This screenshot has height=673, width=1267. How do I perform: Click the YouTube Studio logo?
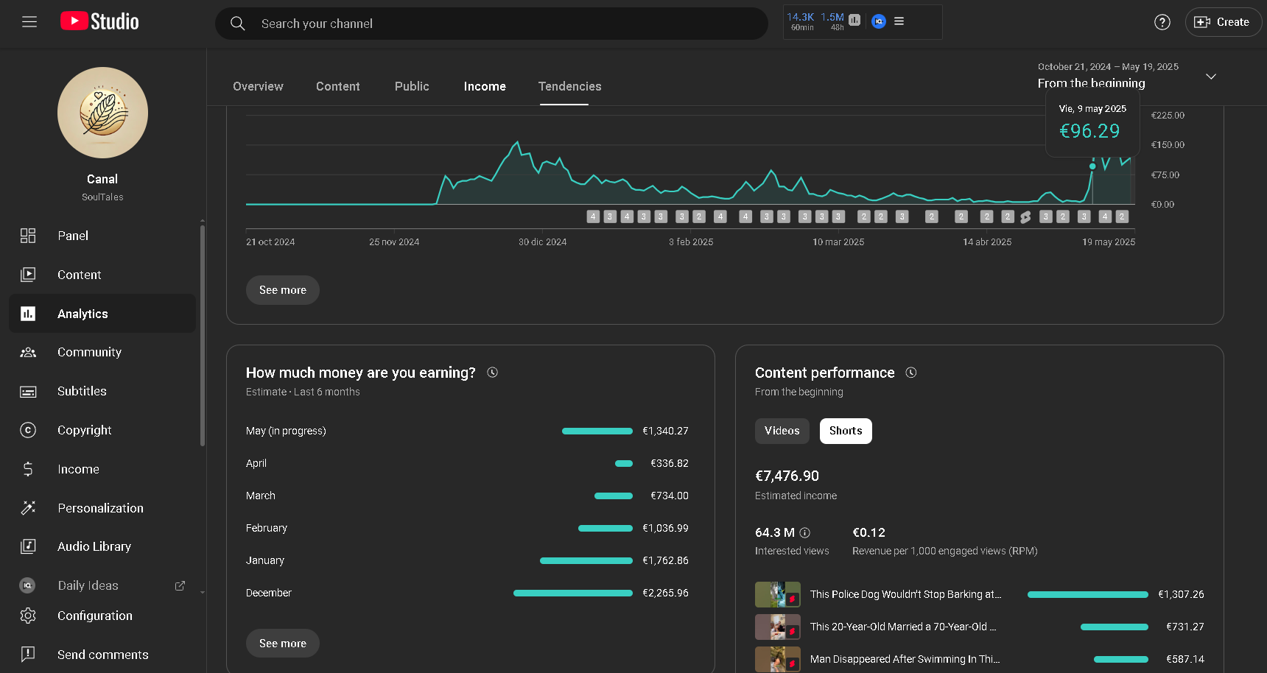(99, 21)
